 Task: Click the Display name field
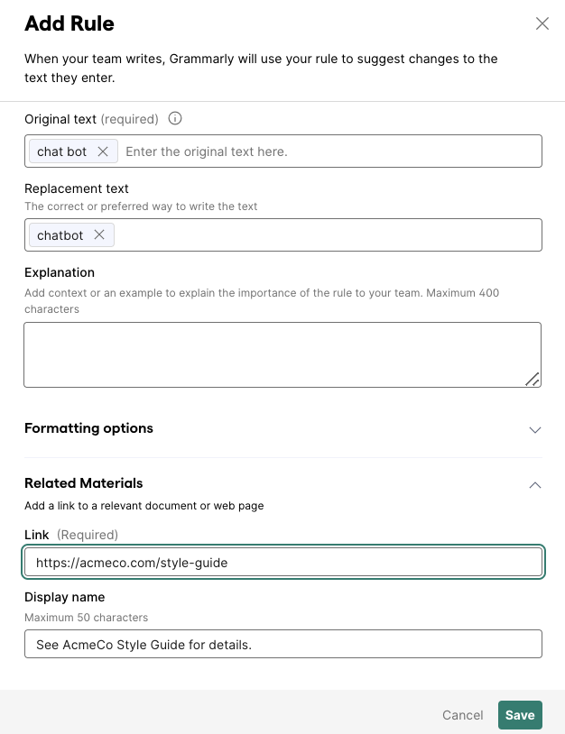(x=283, y=644)
